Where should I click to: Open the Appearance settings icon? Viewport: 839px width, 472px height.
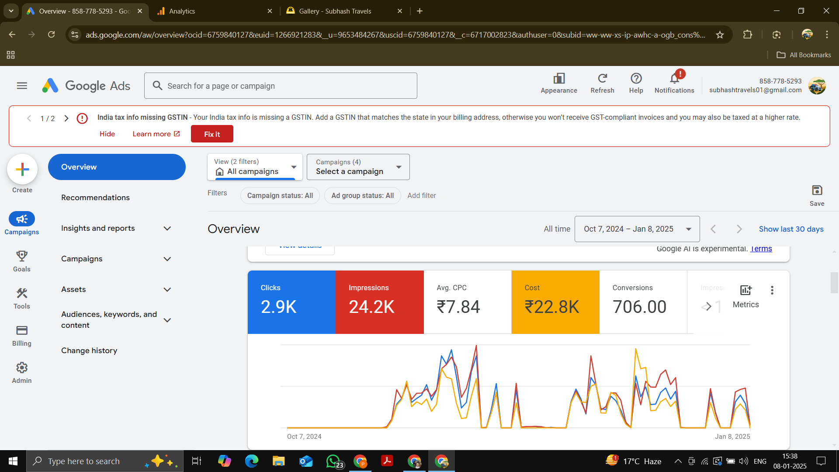click(x=559, y=83)
